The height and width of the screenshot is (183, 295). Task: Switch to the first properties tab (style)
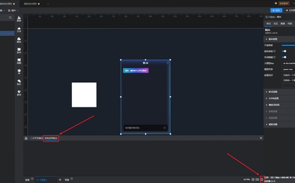pyautogui.click(x=269, y=24)
